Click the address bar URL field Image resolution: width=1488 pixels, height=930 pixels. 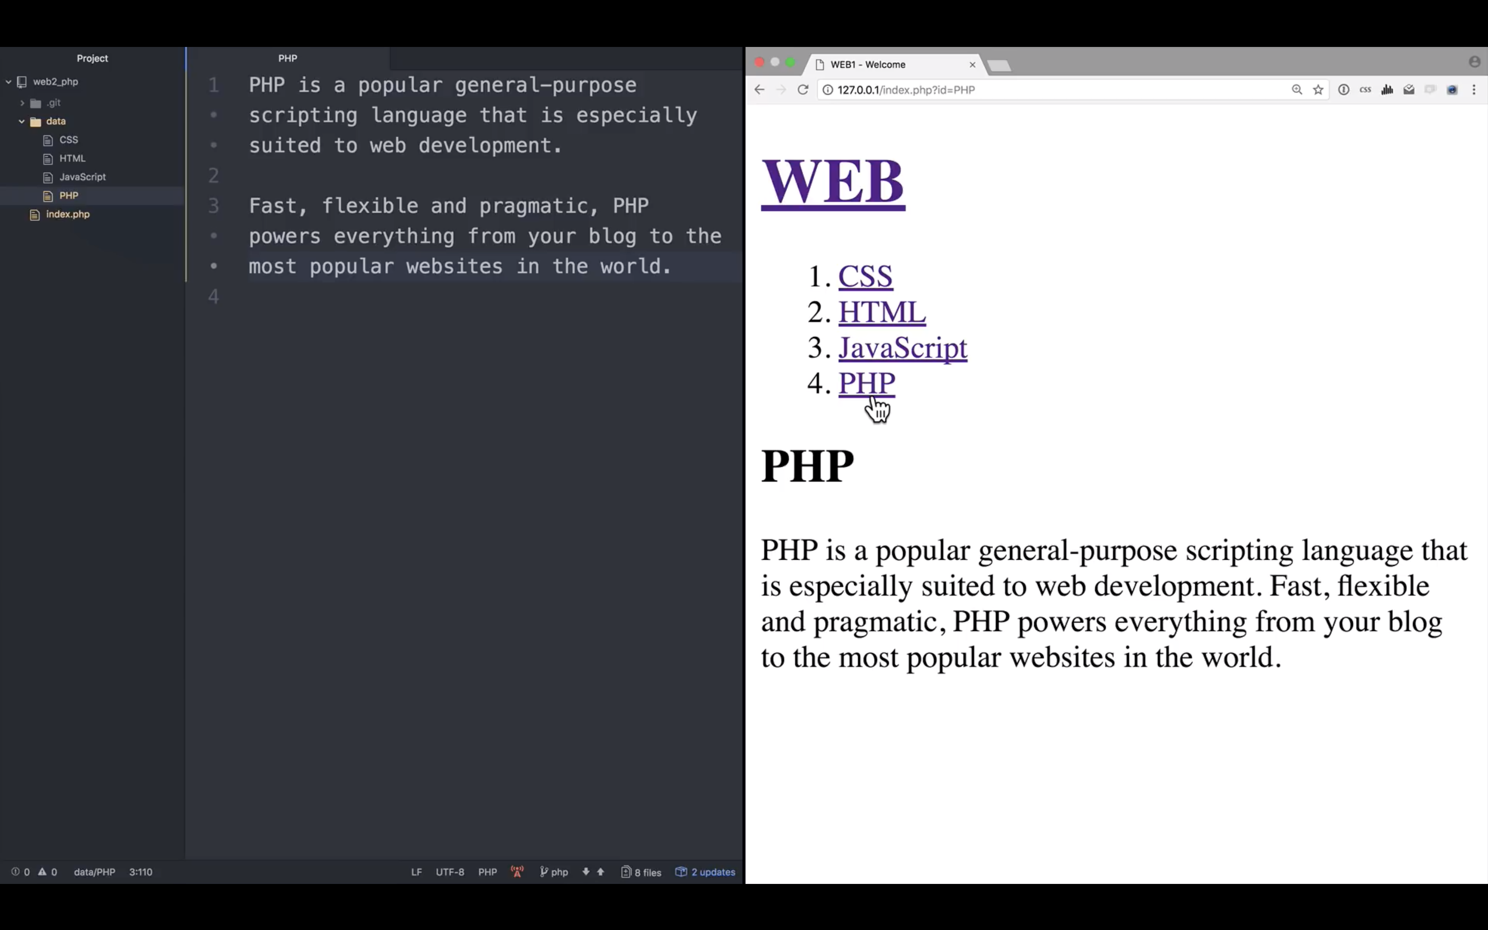pos(1045,90)
